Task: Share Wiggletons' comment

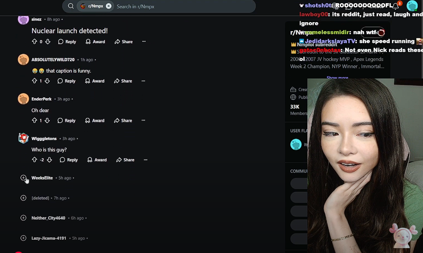Action: coord(125,160)
